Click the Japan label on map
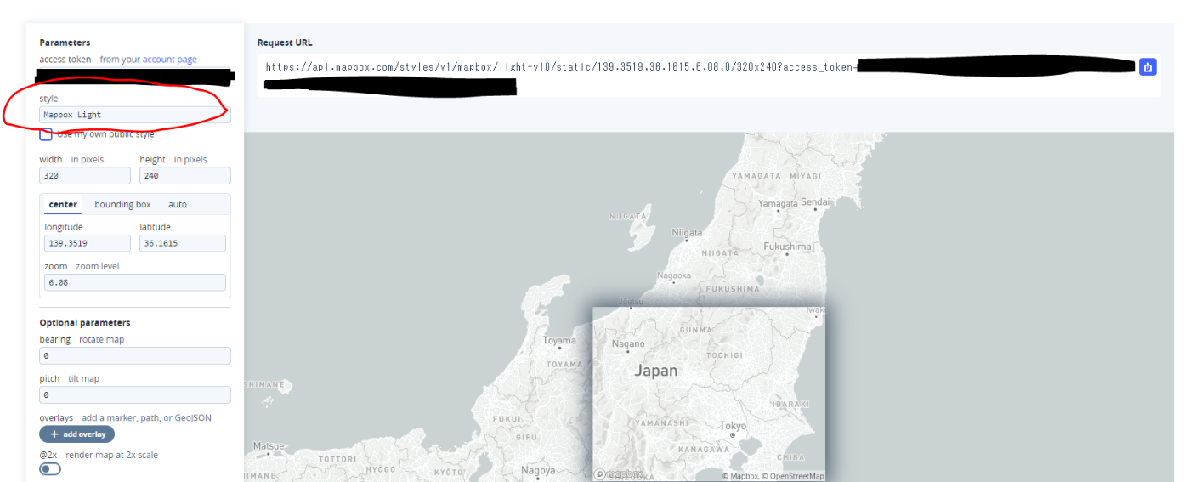The width and height of the screenshot is (1190, 482). tap(656, 371)
